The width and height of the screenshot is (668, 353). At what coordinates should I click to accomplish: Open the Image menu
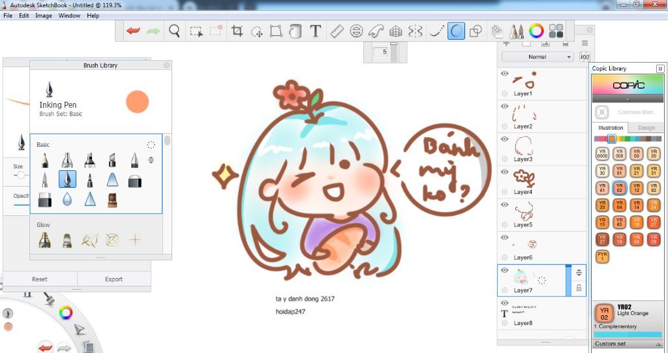click(44, 16)
